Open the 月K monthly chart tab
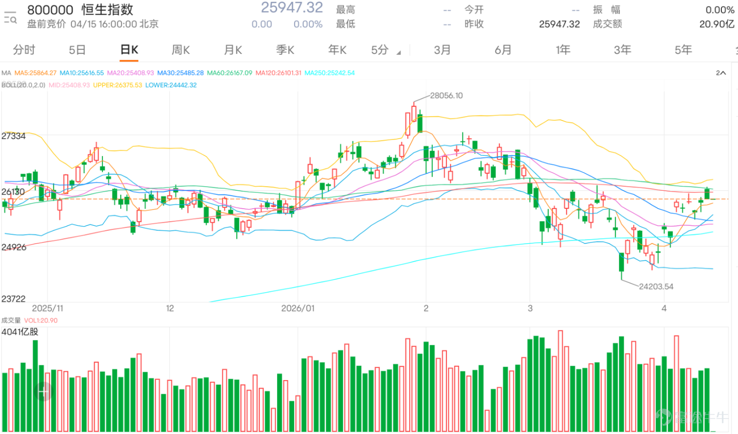 (233, 50)
